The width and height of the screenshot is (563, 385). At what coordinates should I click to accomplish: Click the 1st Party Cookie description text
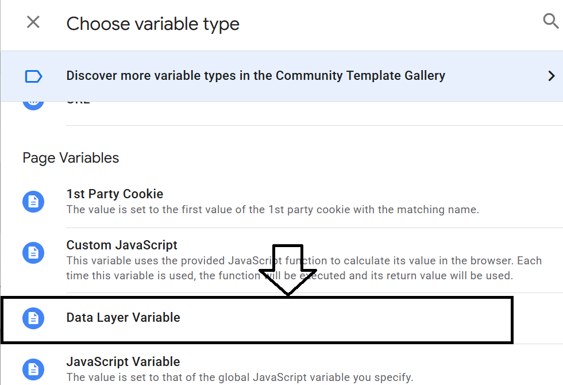point(272,209)
